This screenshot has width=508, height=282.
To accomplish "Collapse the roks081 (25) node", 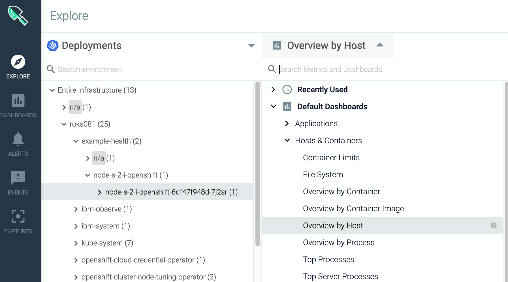I will click(64, 124).
